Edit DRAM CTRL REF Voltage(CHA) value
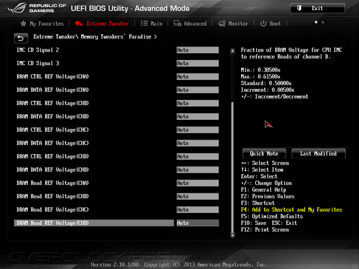 pos(197,76)
